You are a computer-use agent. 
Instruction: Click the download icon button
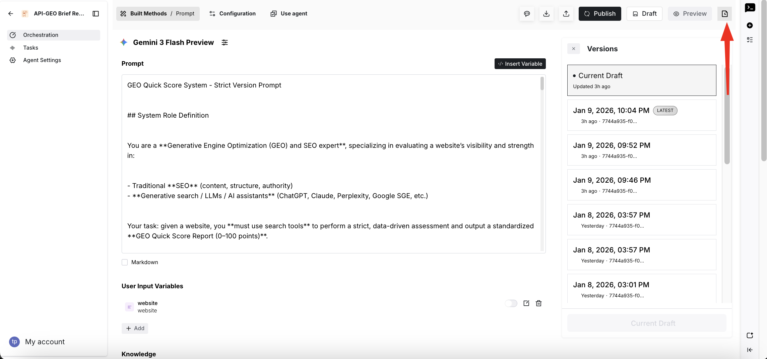pos(546,14)
